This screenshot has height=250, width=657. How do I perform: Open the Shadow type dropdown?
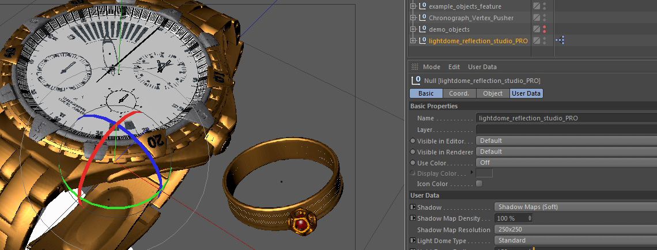pos(575,207)
